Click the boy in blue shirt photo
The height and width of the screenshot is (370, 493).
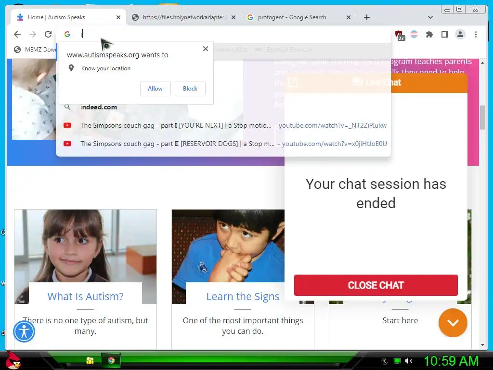(x=228, y=246)
